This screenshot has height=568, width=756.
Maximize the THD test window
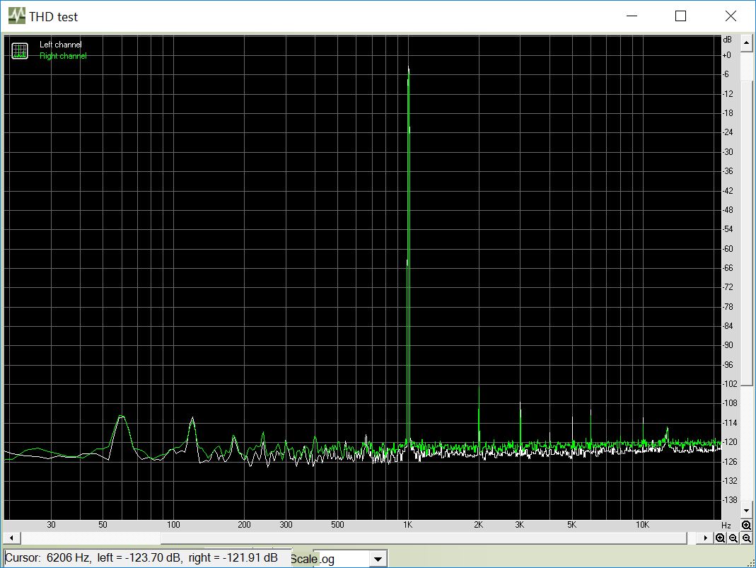pos(681,16)
